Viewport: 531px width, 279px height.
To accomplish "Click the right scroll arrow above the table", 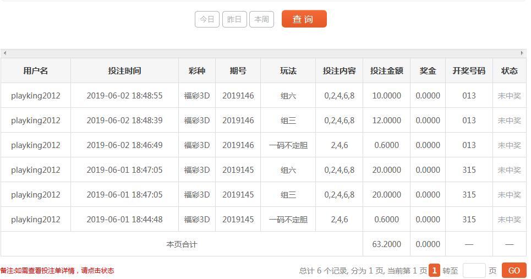I will click(x=522, y=53).
